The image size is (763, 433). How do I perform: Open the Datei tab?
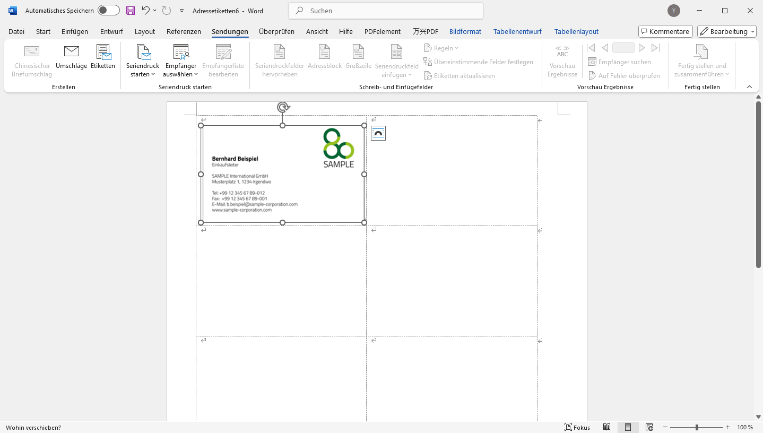16,32
